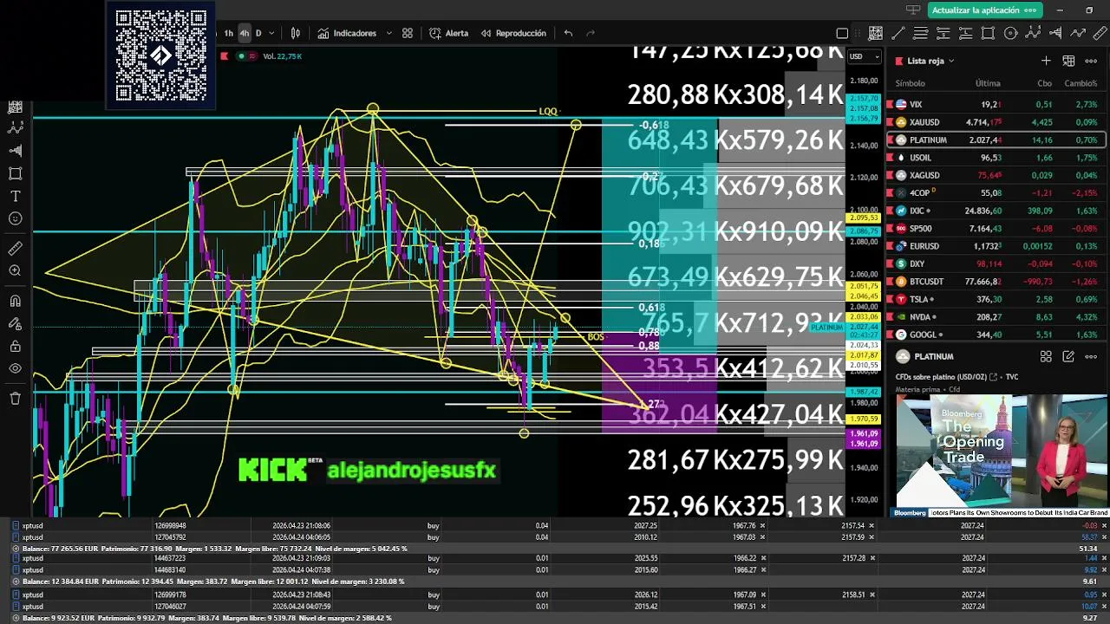Select the D daily timeframe

pyautogui.click(x=258, y=33)
